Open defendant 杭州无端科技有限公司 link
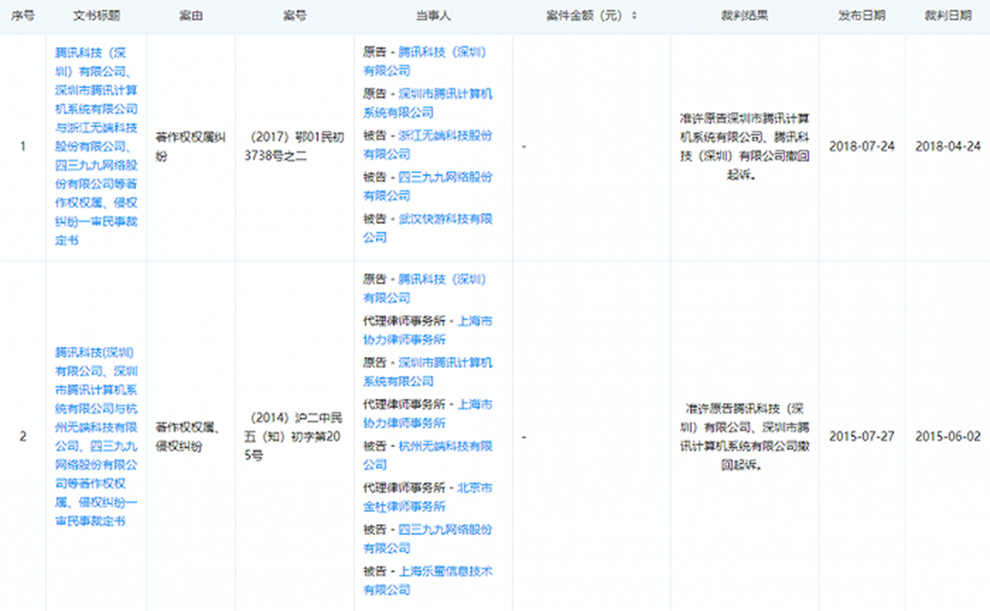 click(445, 446)
